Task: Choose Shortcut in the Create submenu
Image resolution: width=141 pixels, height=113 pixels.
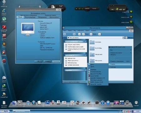Action: coord(98,67)
